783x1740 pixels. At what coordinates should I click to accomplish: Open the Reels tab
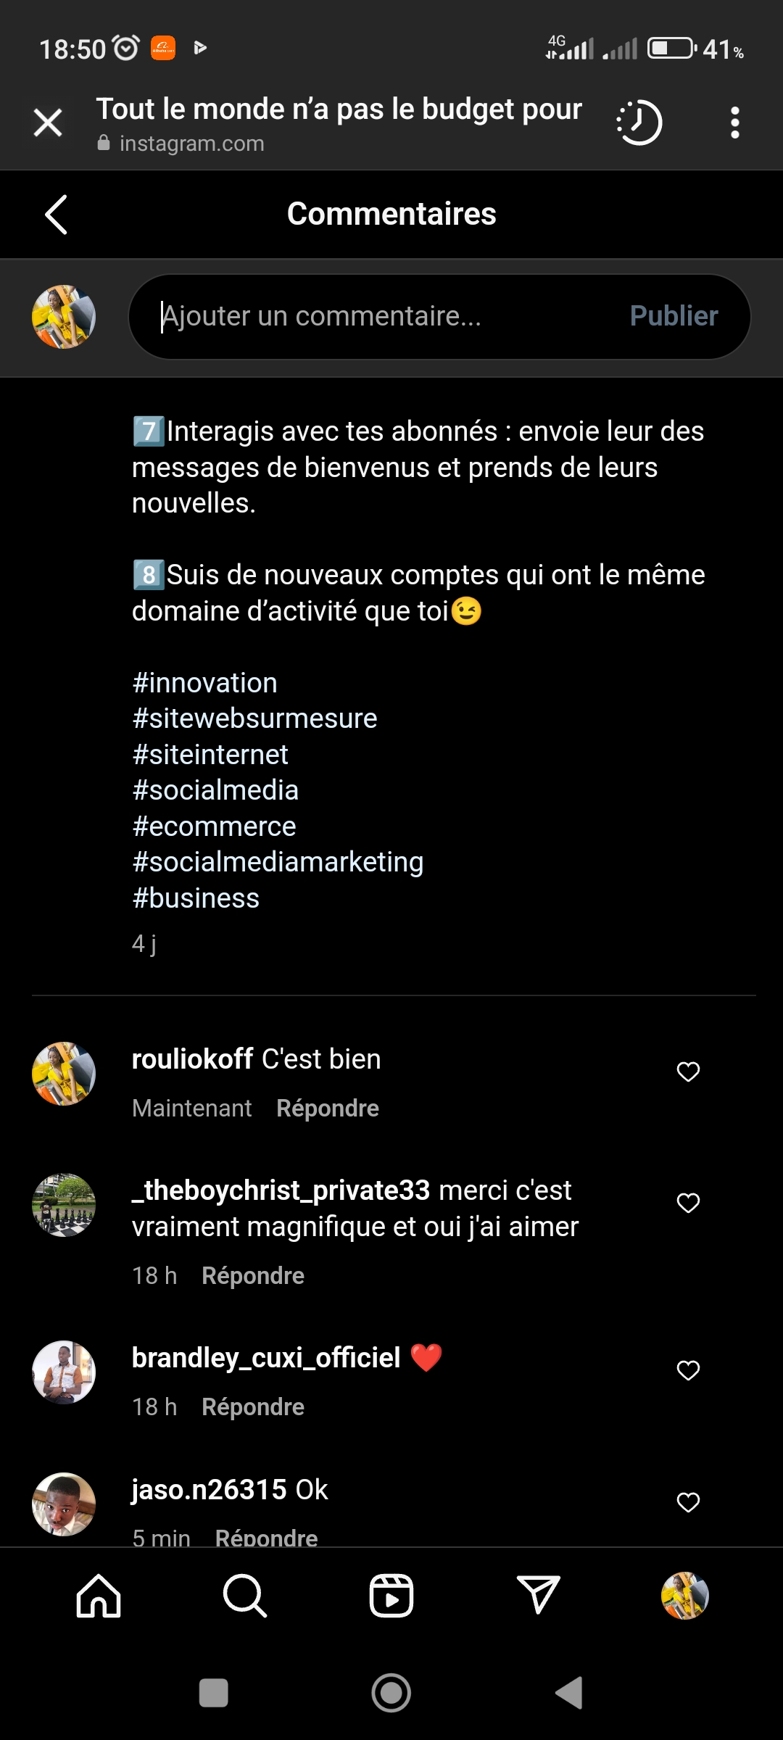pyautogui.click(x=391, y=1596)
